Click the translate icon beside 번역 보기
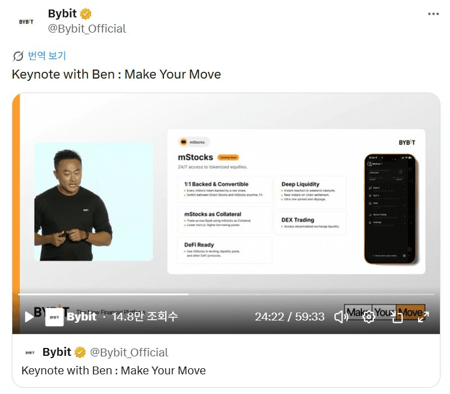The width and height of the screenshot is (450, 394). (18, 56)
